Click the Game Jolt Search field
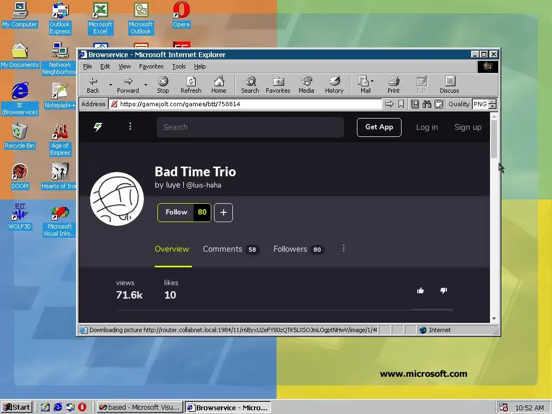 [250, 127]
